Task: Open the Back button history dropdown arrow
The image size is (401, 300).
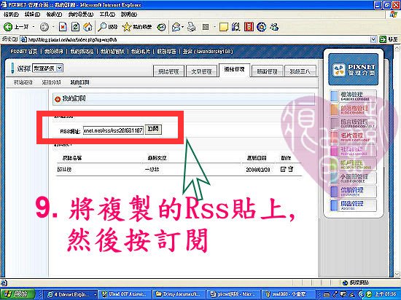Action: [x=34, y=26]
